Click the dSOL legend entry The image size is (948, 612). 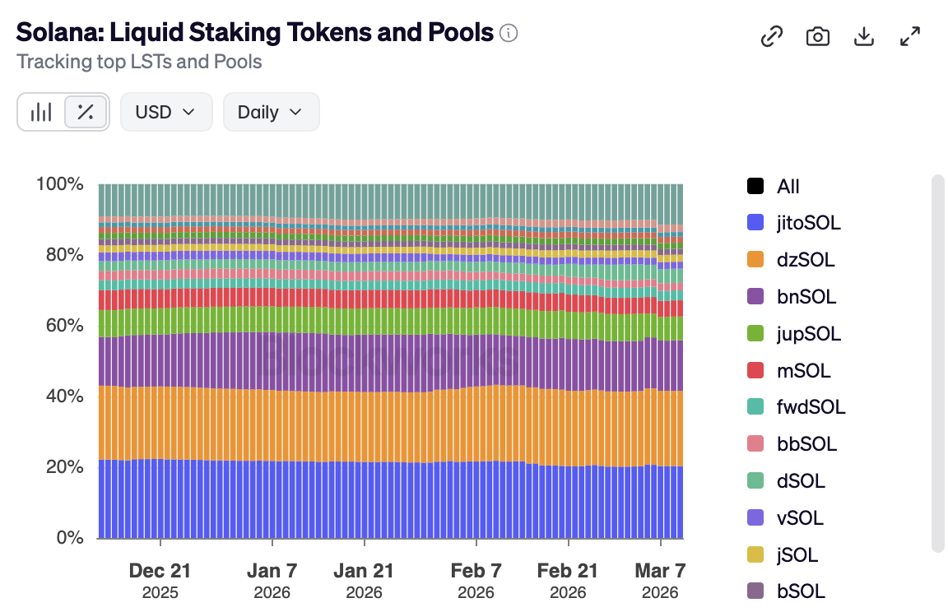[801, 481]
